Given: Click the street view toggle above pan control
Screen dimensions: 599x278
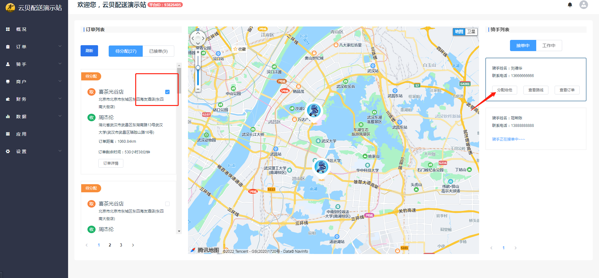Looking at the screenshot, I should point(198,30).
